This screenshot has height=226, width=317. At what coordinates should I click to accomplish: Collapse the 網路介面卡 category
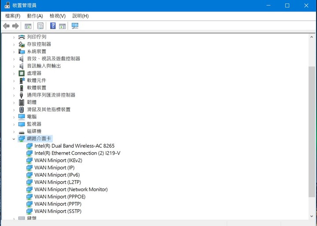pos(14,139)
